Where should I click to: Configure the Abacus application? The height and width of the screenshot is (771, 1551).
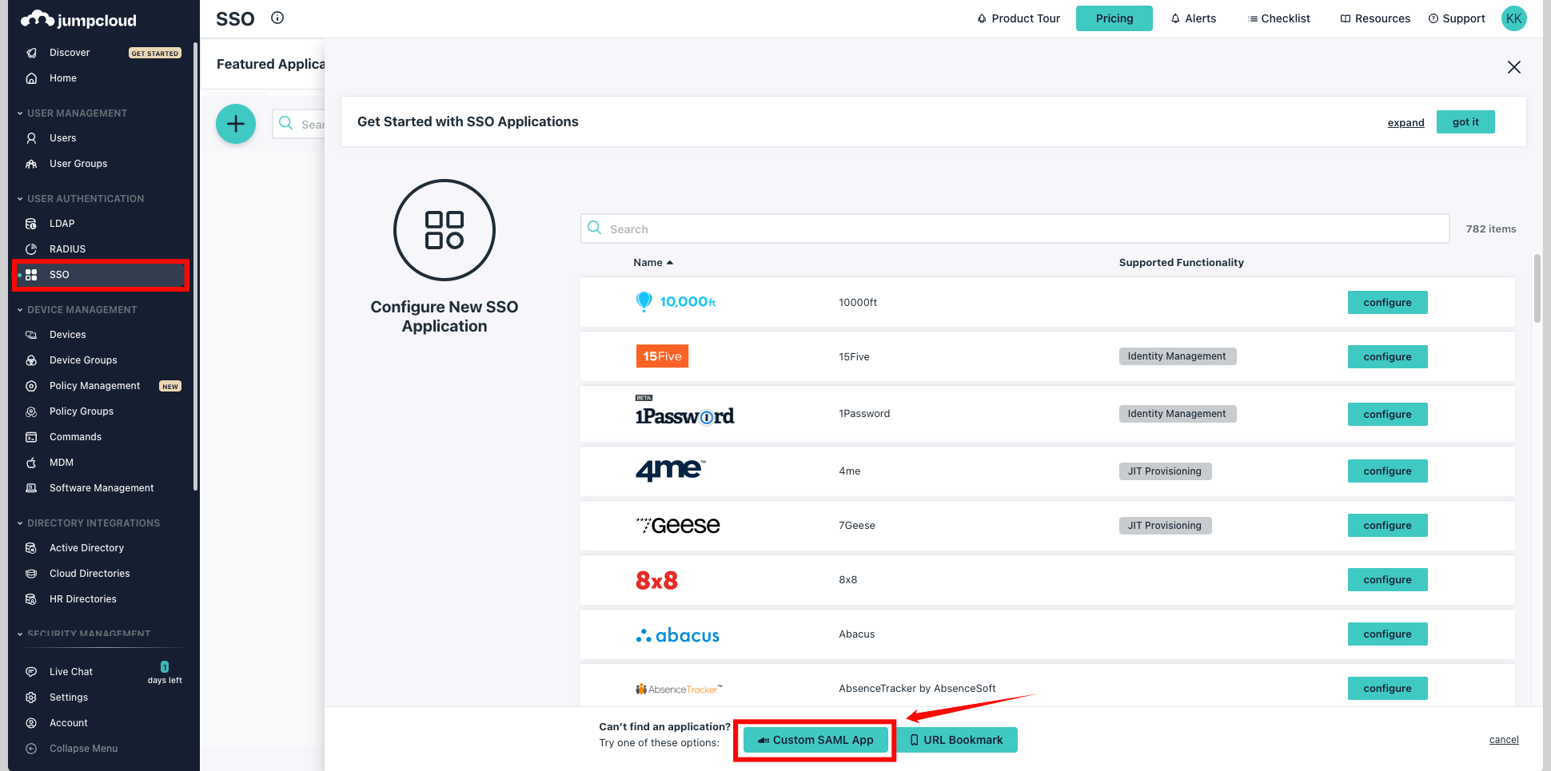tap(1387, 634)
